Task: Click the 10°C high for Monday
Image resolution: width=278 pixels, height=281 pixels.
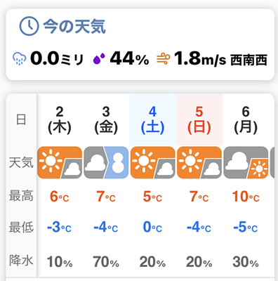Action: 246,197
